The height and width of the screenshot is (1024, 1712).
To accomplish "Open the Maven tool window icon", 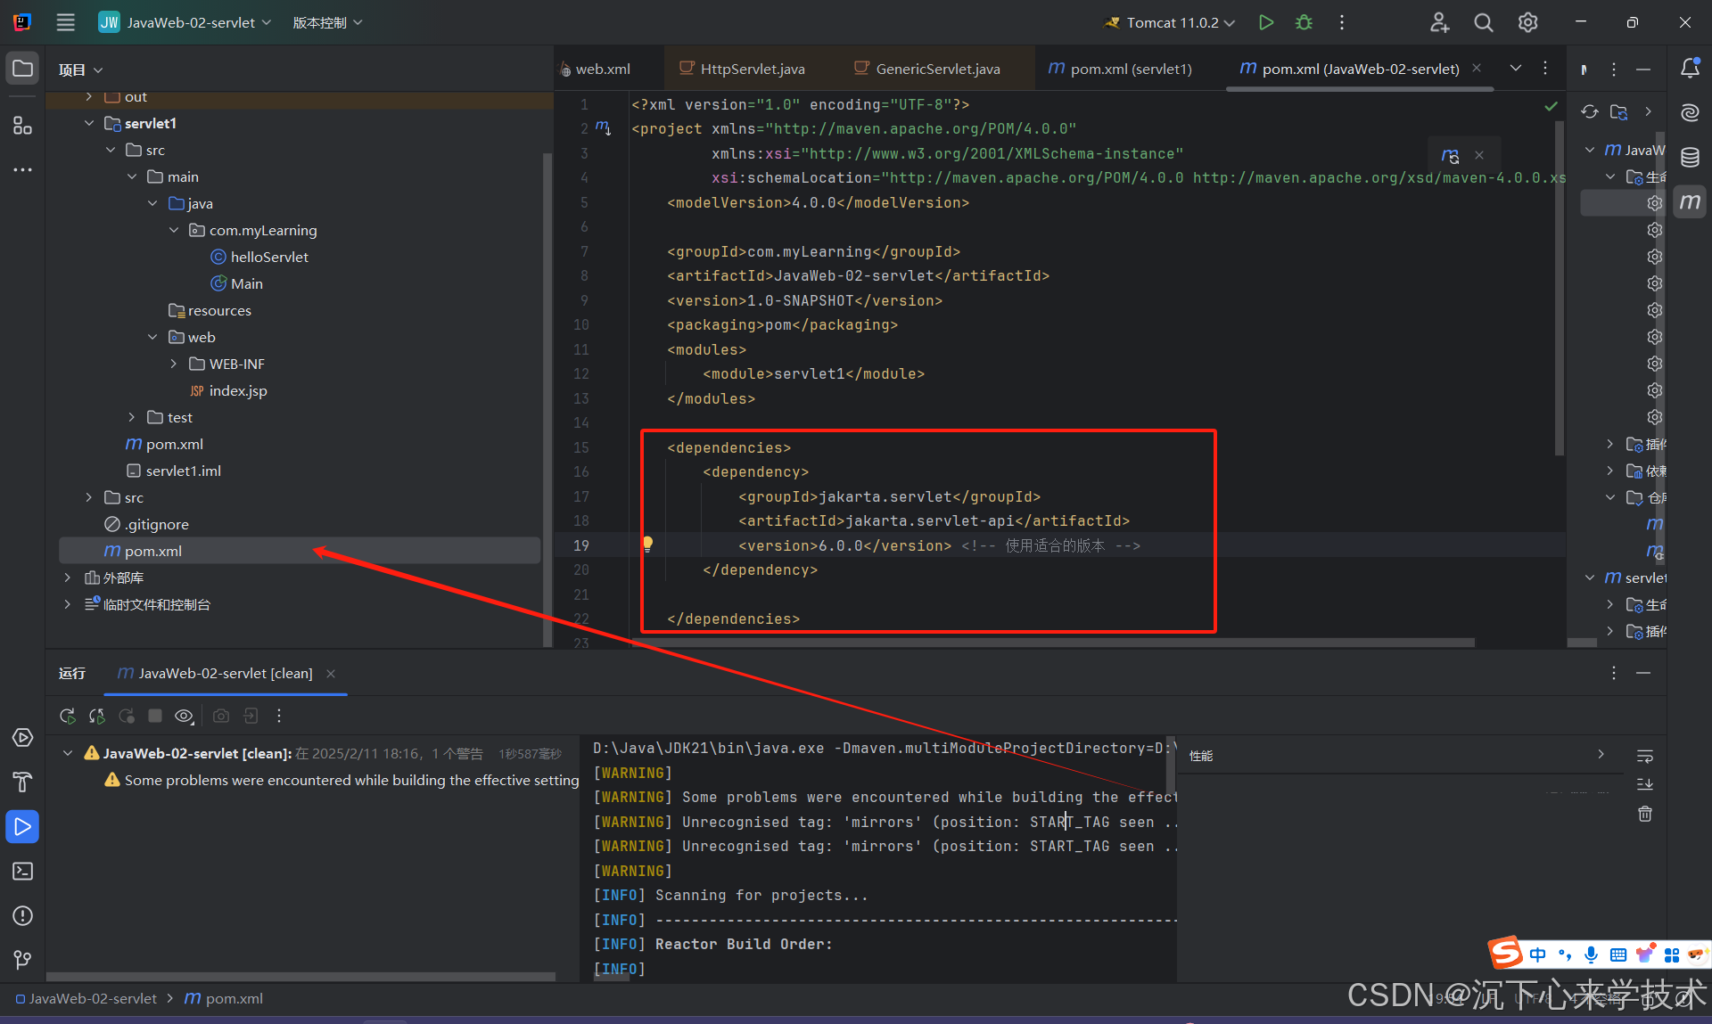I will 1690,201.
